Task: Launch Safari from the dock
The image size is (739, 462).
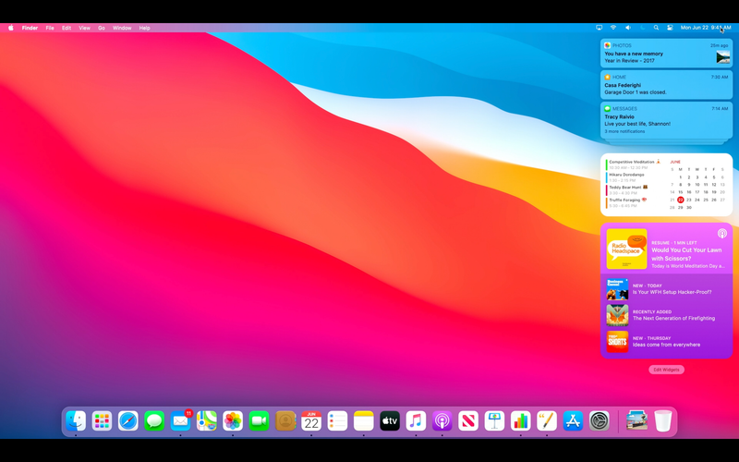Action: click(127, 421)
